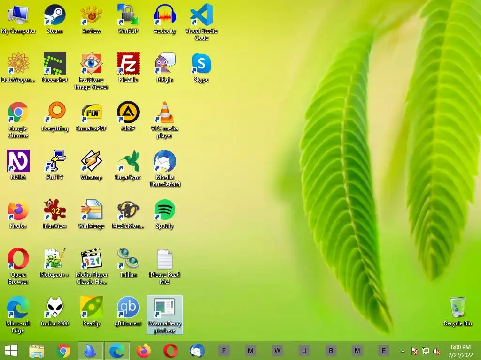Screen dimensions: 481x360
Task: Click the !WannaDecryptor!.exe shortcut
Action: tap(165, 315)
